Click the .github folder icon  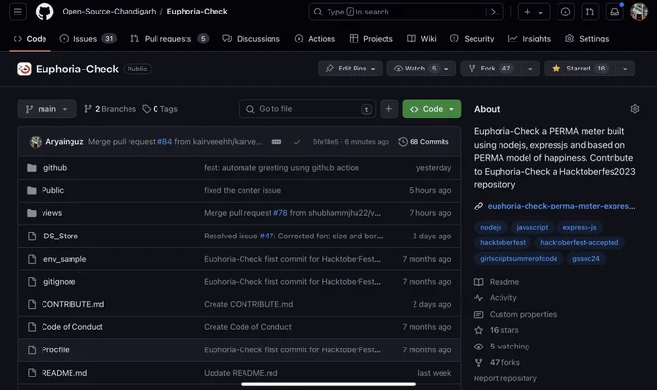point(32,168)
